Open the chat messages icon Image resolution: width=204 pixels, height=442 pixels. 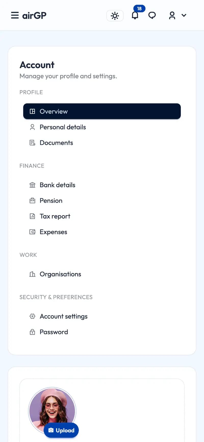tap(152, 16)
